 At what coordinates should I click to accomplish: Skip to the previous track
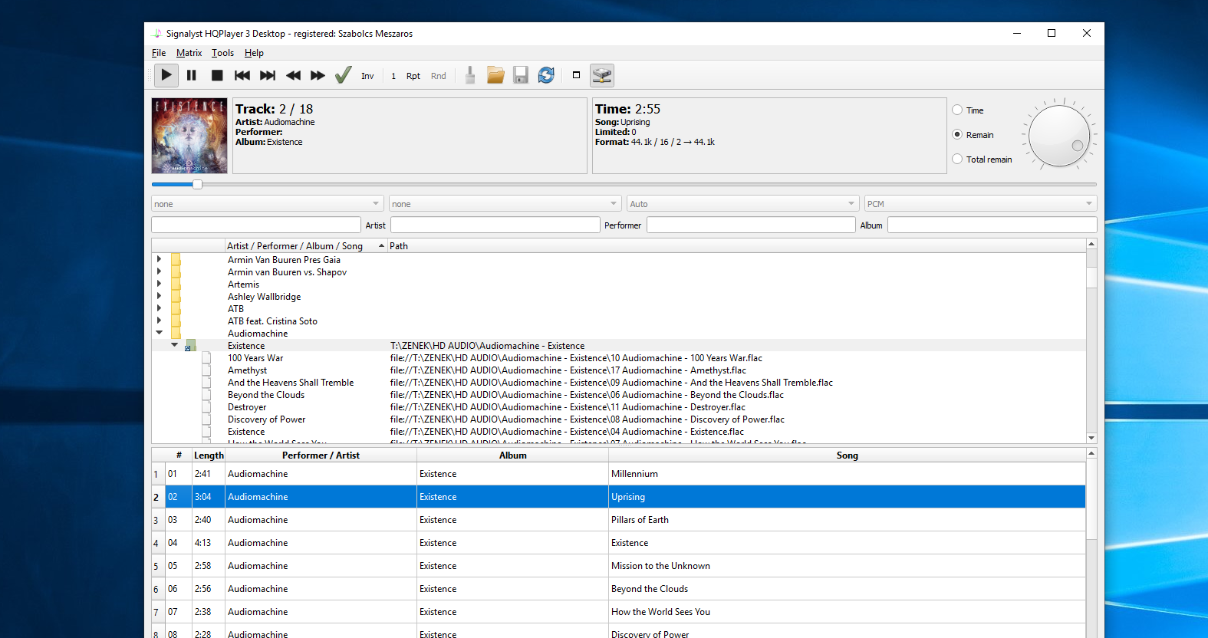242,75
